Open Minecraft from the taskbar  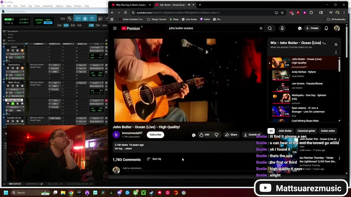(x=143, y=193)
